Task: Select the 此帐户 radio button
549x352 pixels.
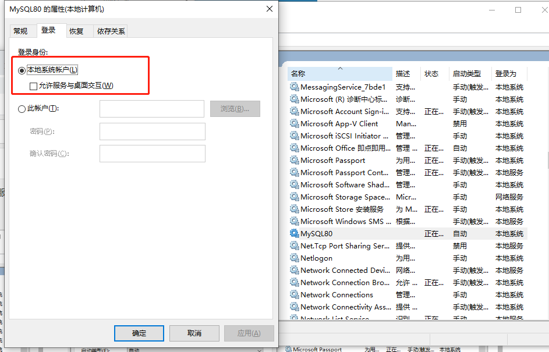Action: (22, 109)
